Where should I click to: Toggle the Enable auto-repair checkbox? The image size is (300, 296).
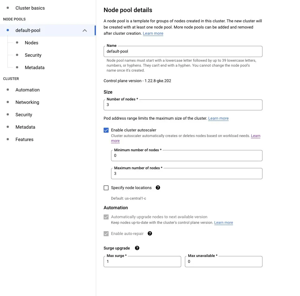pyautogui.click(x=106, y=233)
